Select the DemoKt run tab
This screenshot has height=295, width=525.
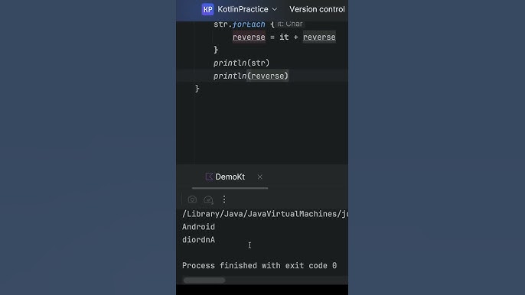click(230, 177)
